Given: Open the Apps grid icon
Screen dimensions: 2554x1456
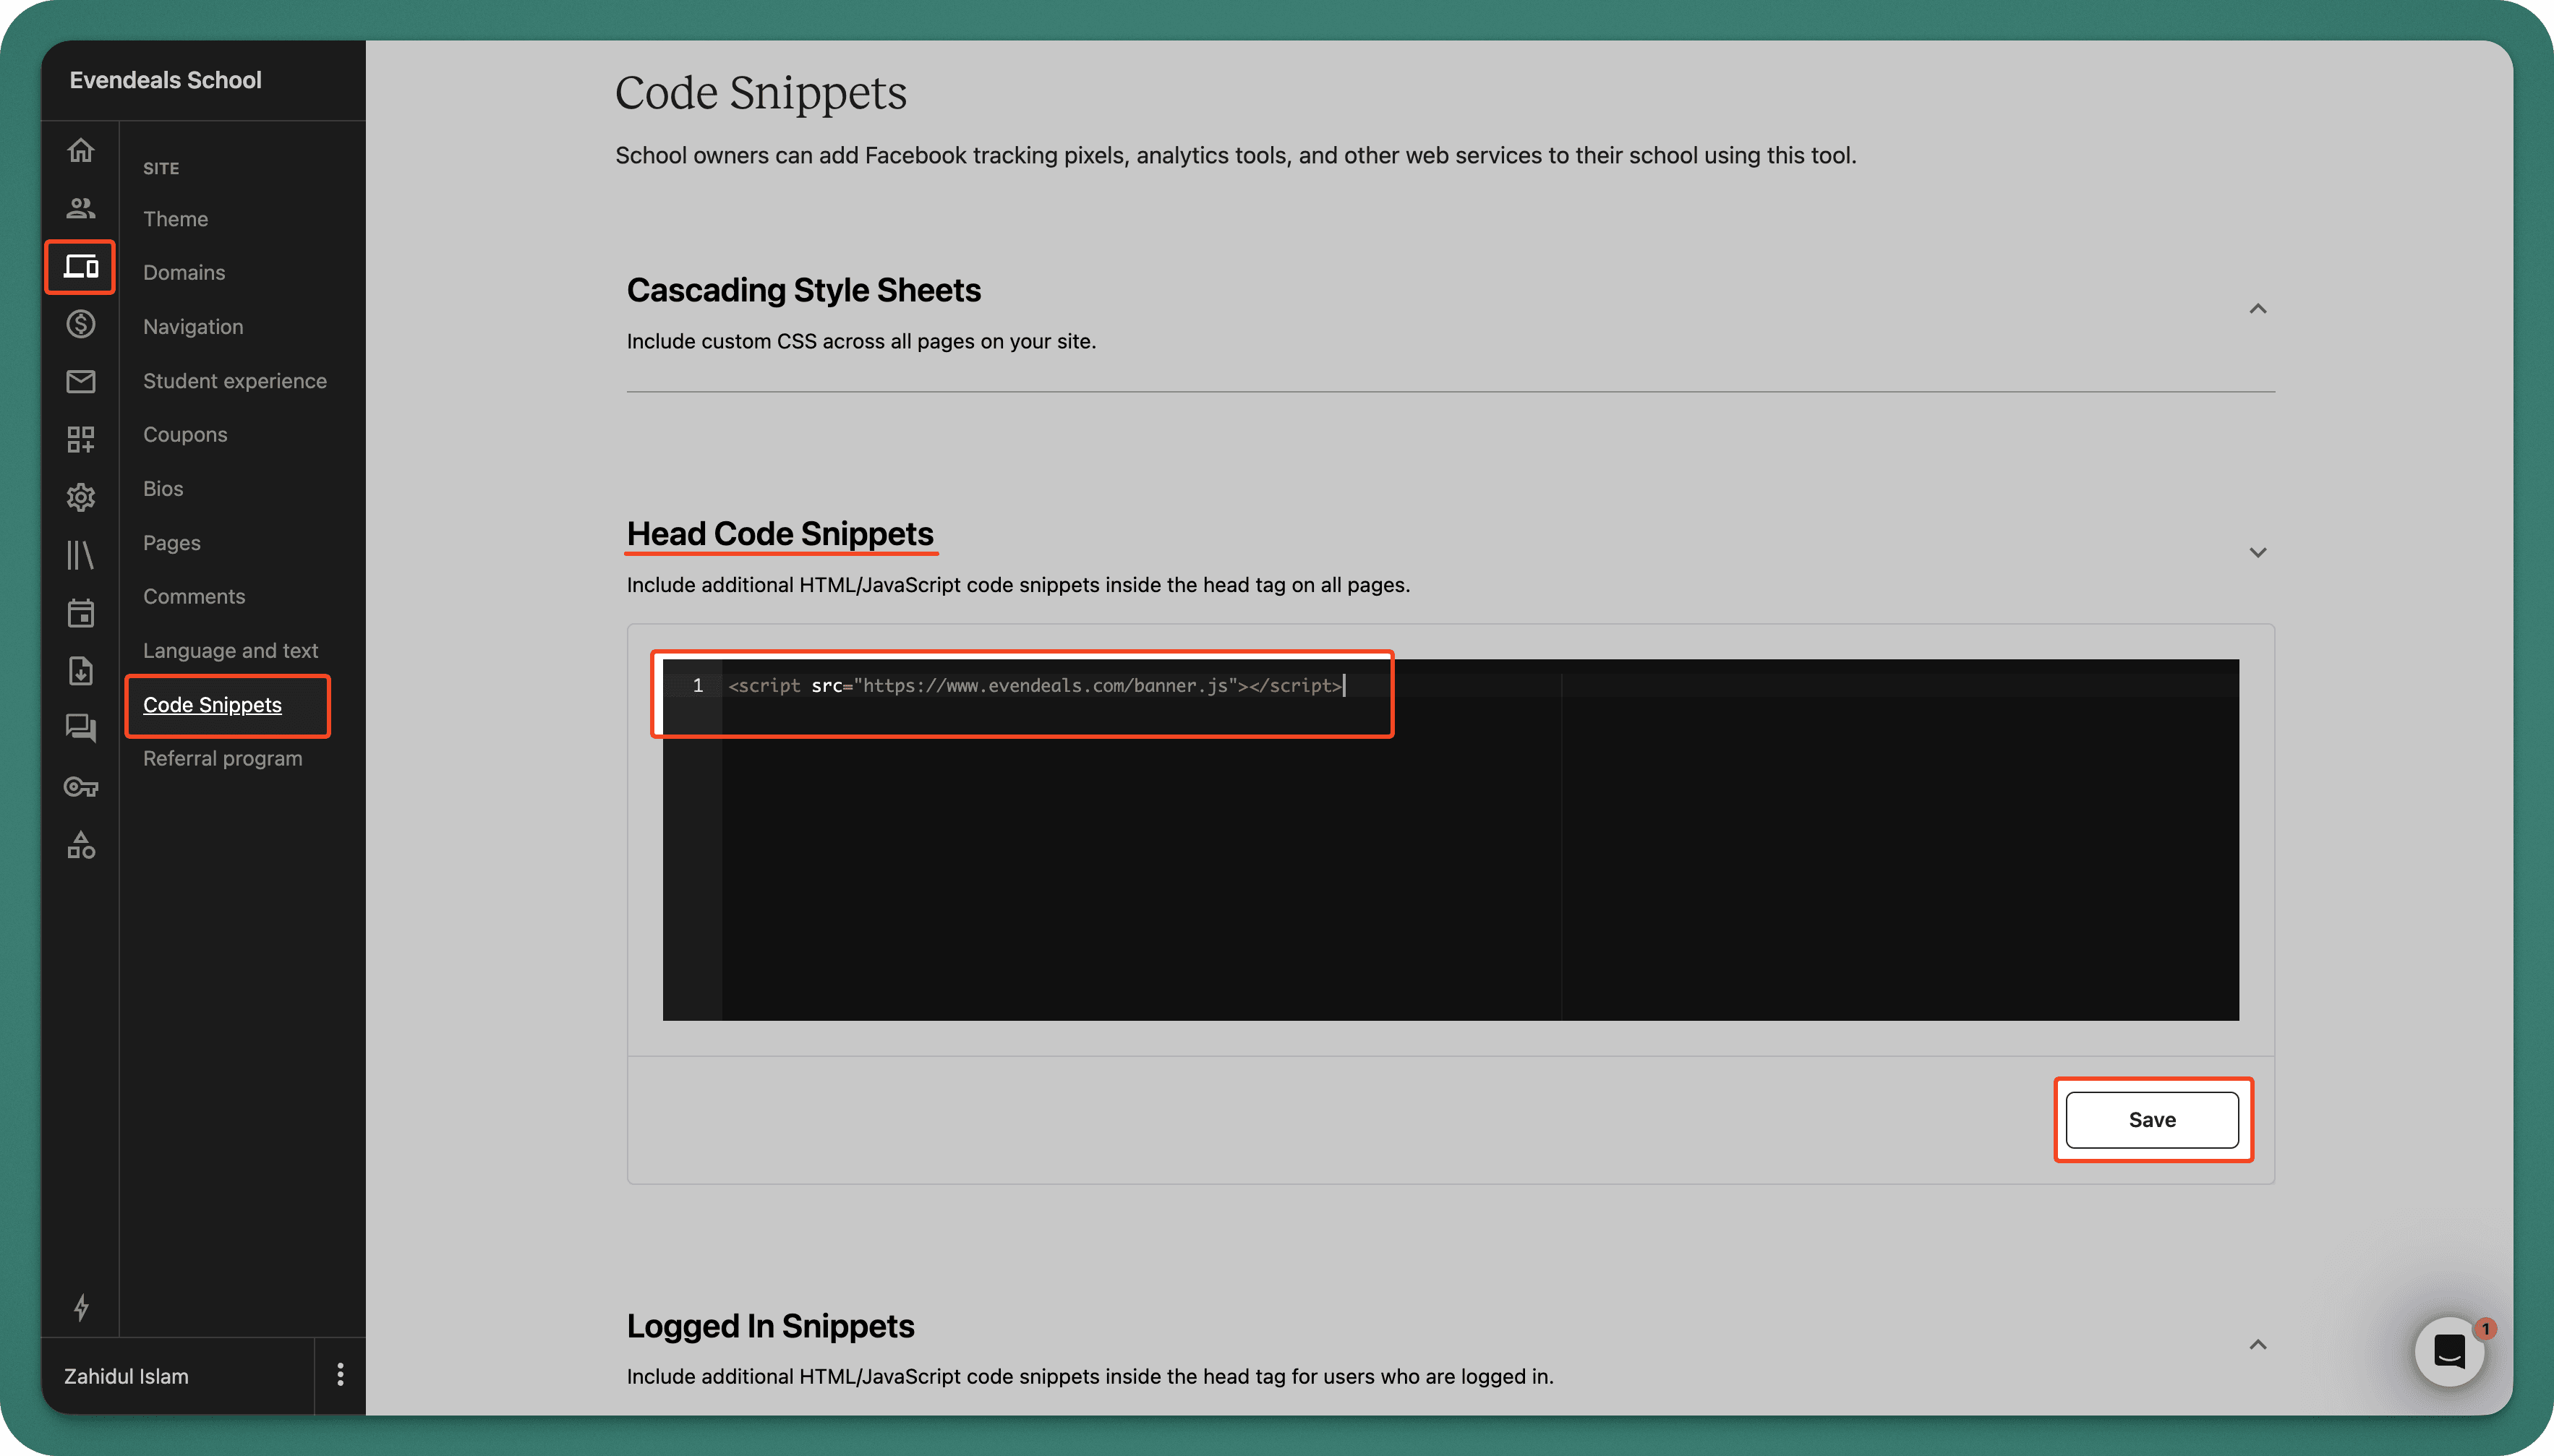Looking at the screenshot, I should click(x=80, y=439).
